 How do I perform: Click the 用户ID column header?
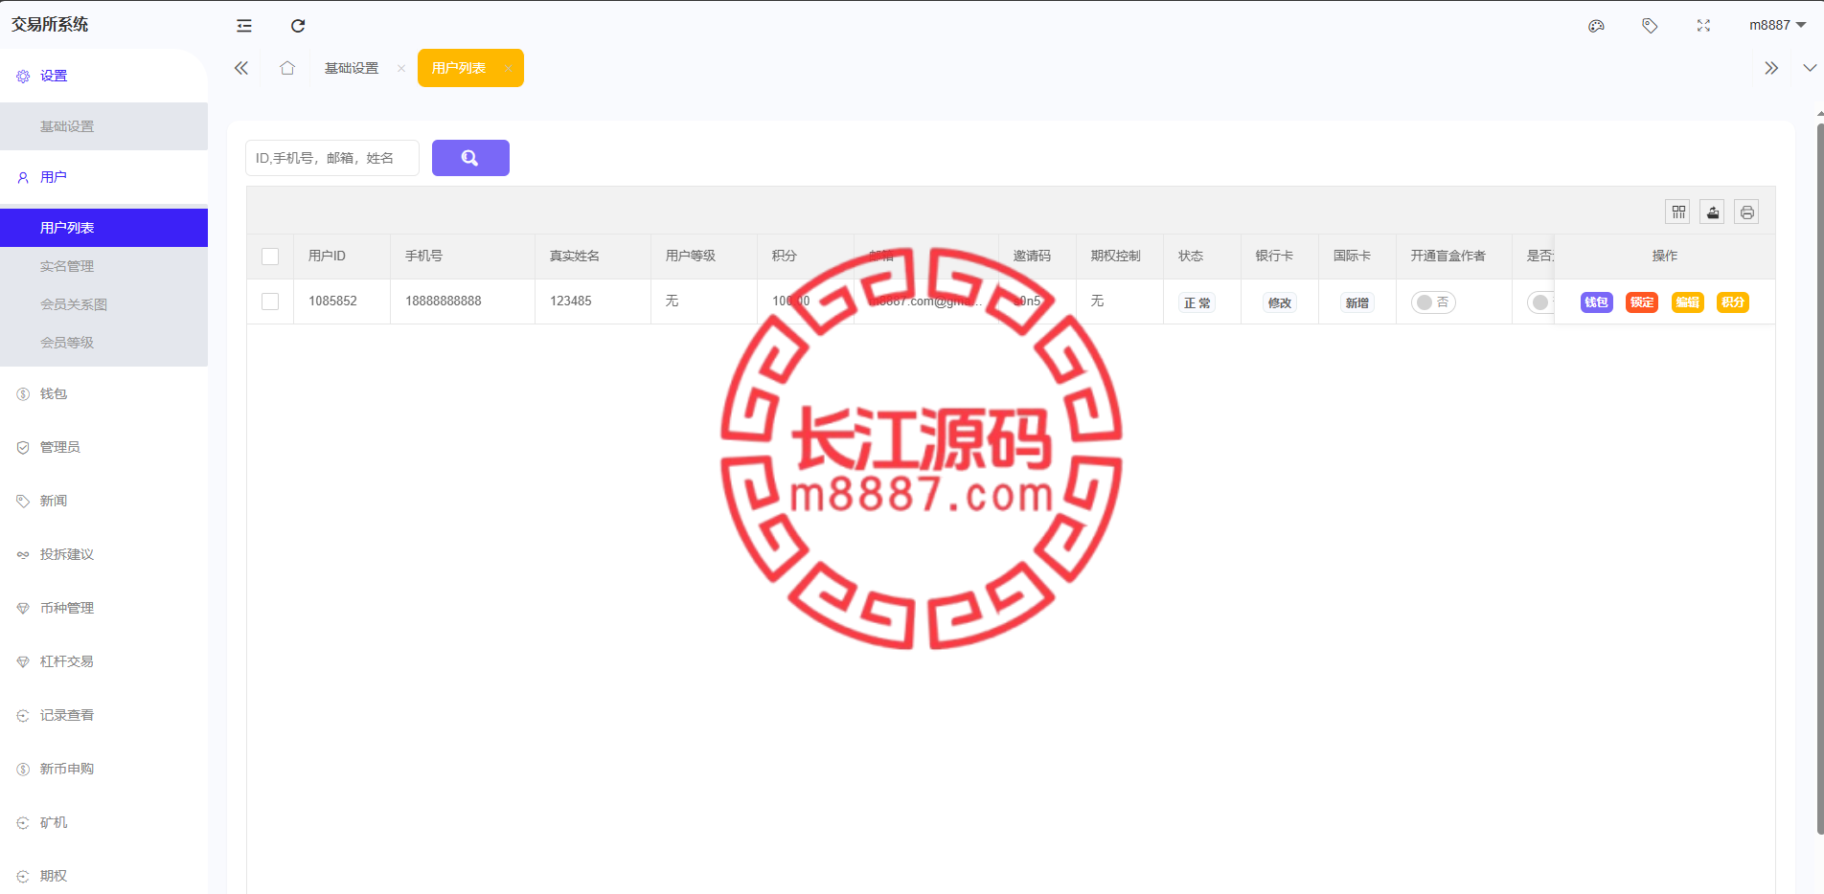(x=342, y=257)
